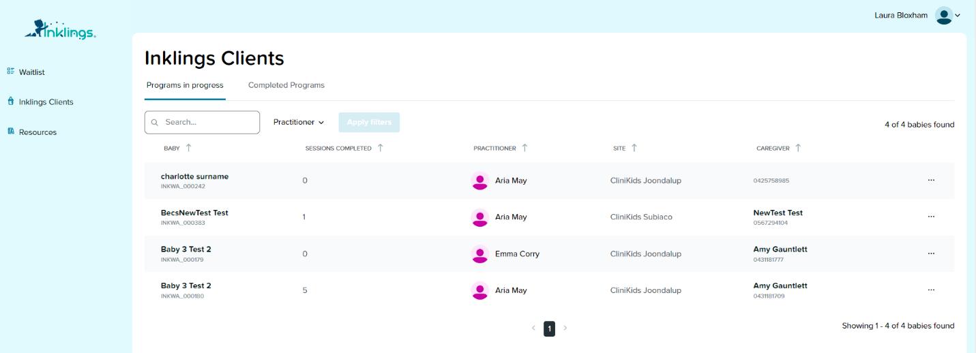Viewport: 976px width, 353px height.
Task: Click the BABY column header
Action: [x=171, y=149]
